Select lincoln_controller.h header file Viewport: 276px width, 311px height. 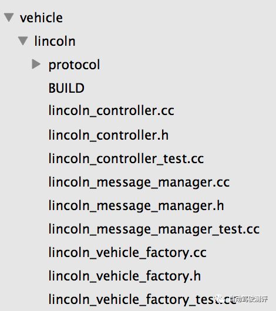pyautogui.click(x=109, y=135)
